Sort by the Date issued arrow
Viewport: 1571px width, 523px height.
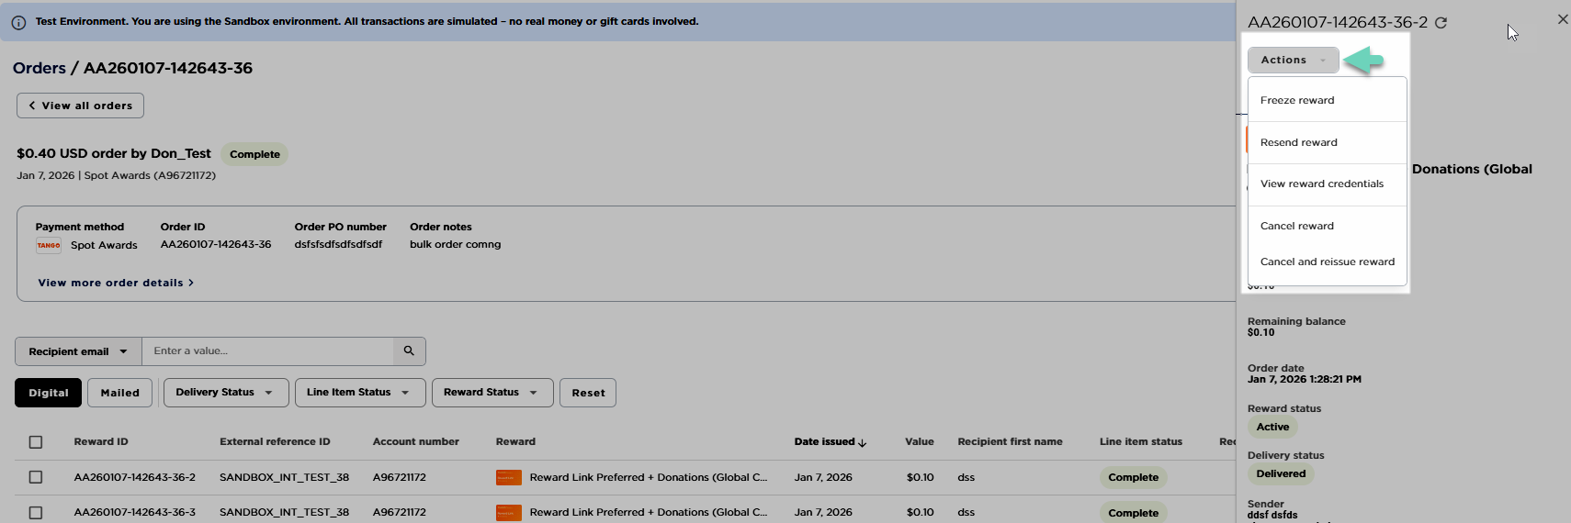pyautogui.click(x=862, y=442)
